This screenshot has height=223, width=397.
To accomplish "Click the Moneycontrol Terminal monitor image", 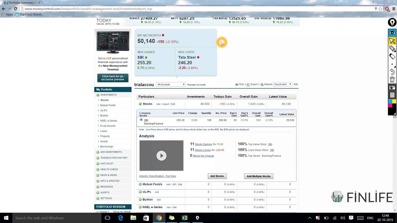I will pyautogui.click(x=113, y=42).
